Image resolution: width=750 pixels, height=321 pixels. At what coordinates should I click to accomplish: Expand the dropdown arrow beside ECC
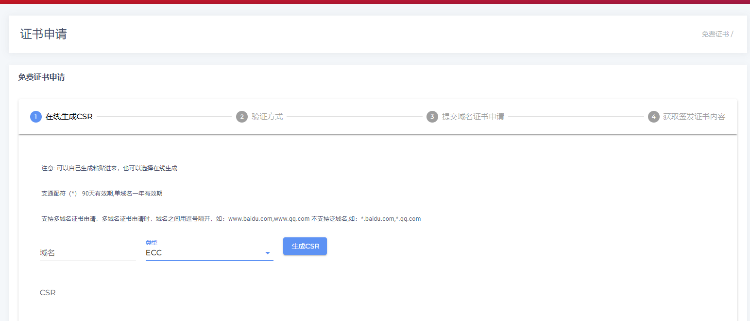pos(267,253)
